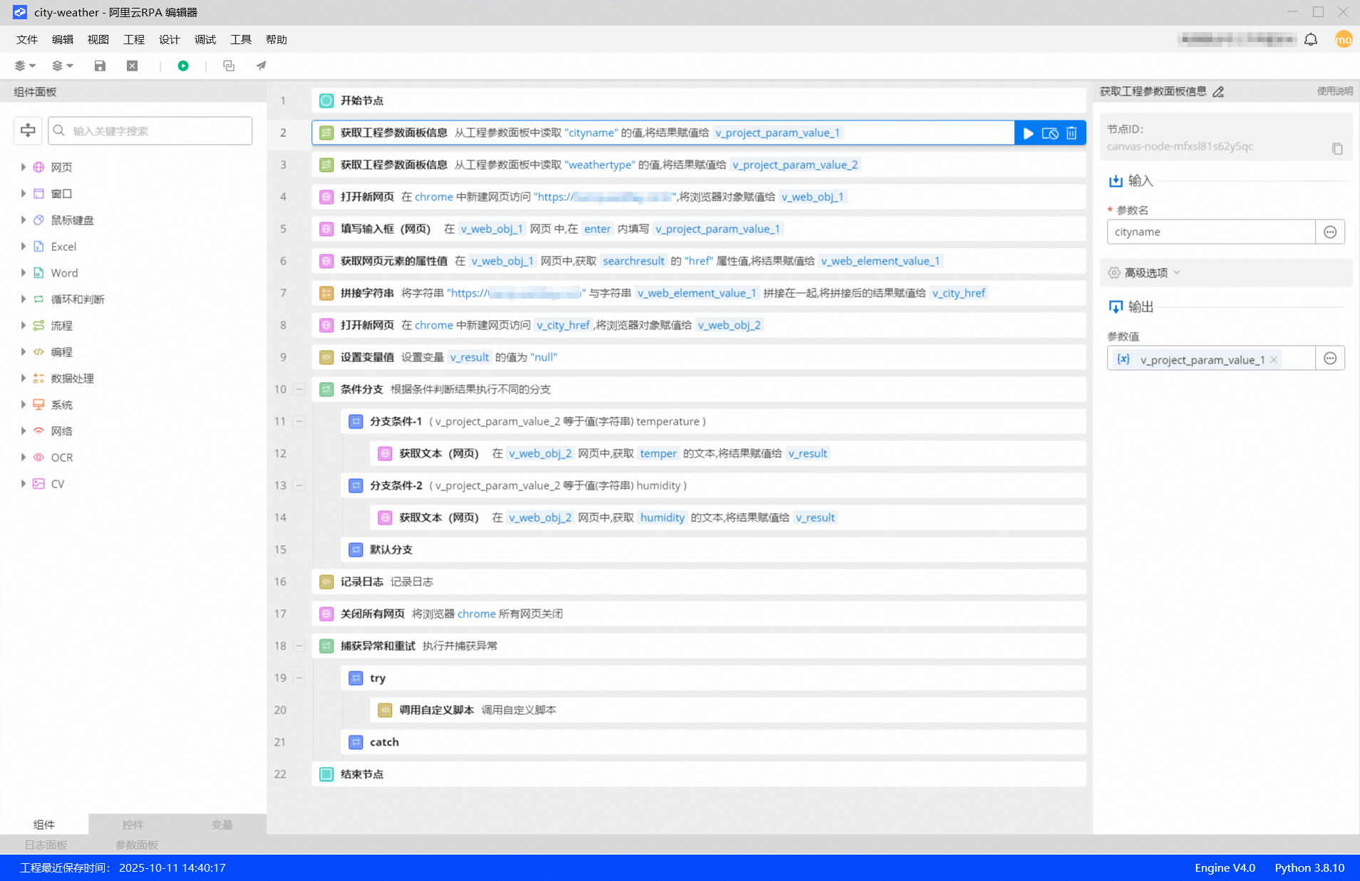The height and width of the screenshot is (881, 1360).
Task: Switch to the 控件 tab
Action: point(133,824)
